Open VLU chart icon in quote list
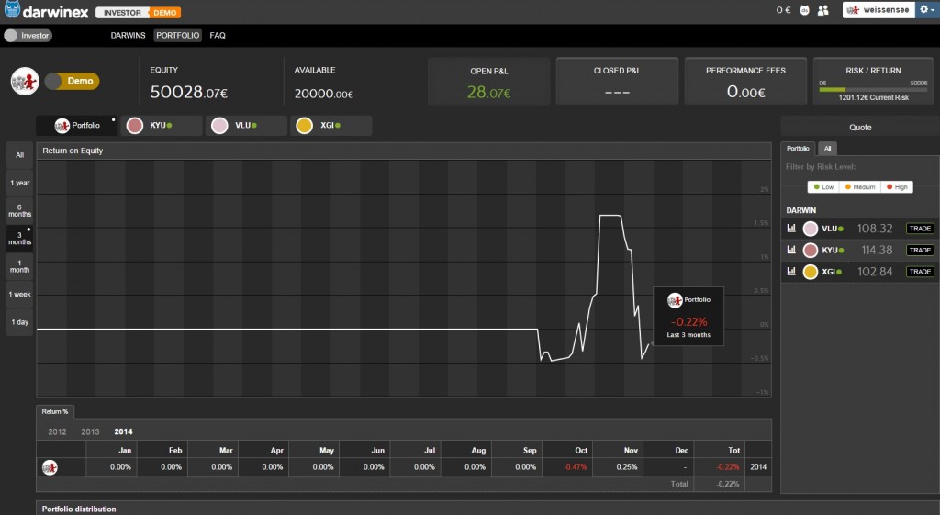 pyautogui.click(x=791, y=229)
